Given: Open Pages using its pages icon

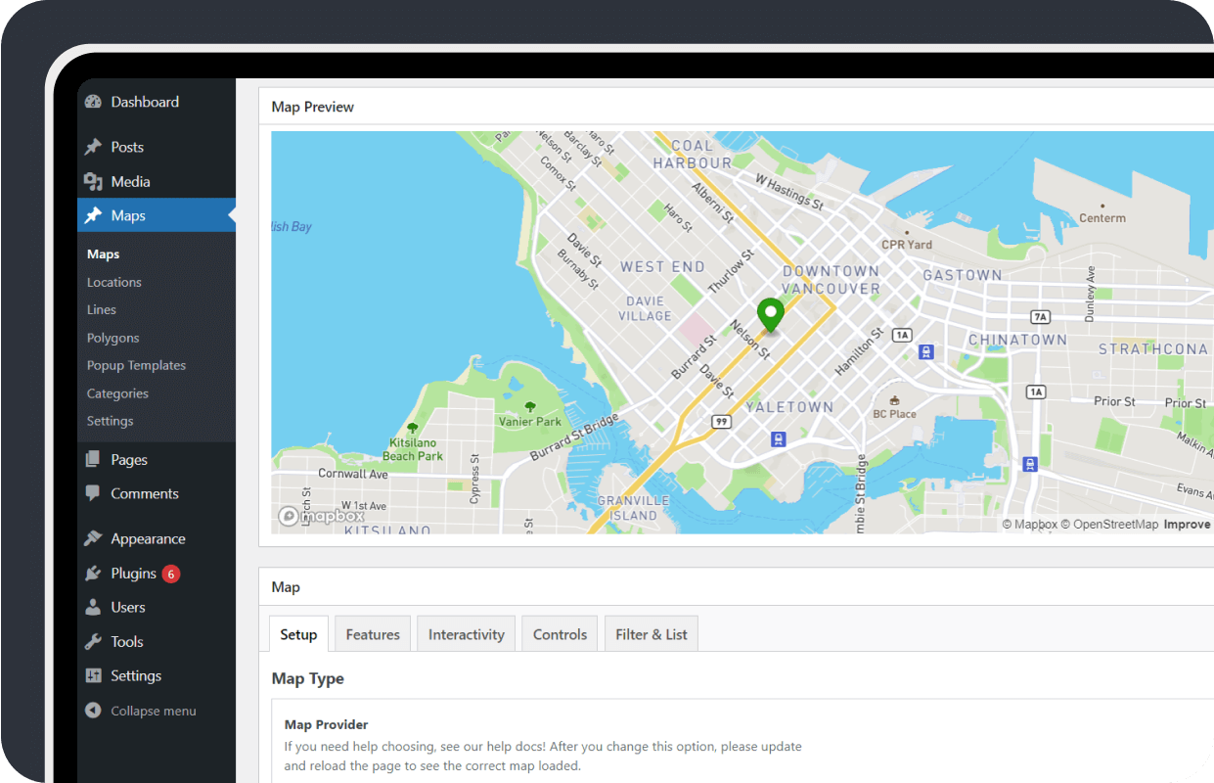Looking at the screenshot, I should (x=93, y=459).
